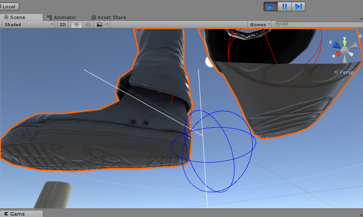Open the Gizmos dropdown
The image size is (363, 217).
click(260, 25)
